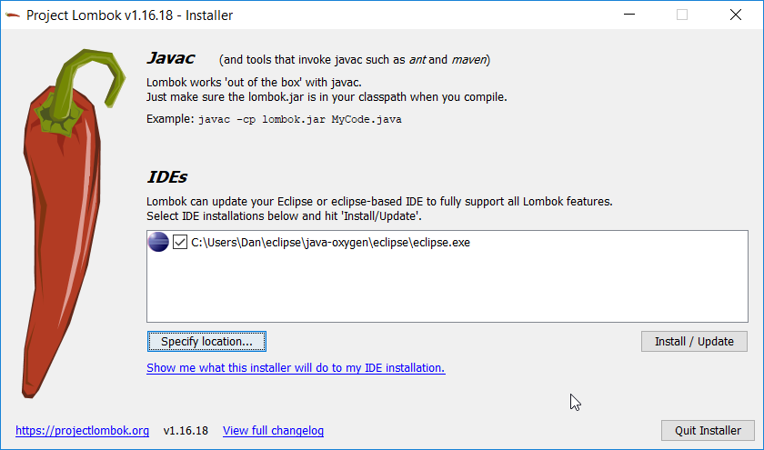Click empty area of the IDE installations list

pyautogui.click(x=446, y=291)
